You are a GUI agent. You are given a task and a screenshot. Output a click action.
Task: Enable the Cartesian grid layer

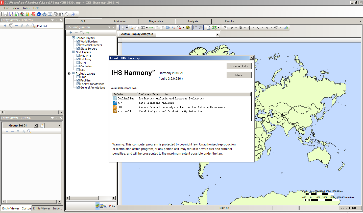click(78, 66)
